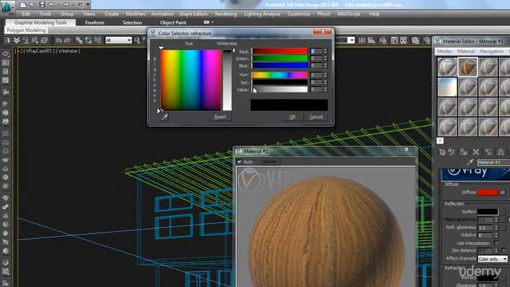The width and height of the screenshot is (510, 287).
Task: Click the Bind to Space Warp icon
Action: tap(97, 41)
